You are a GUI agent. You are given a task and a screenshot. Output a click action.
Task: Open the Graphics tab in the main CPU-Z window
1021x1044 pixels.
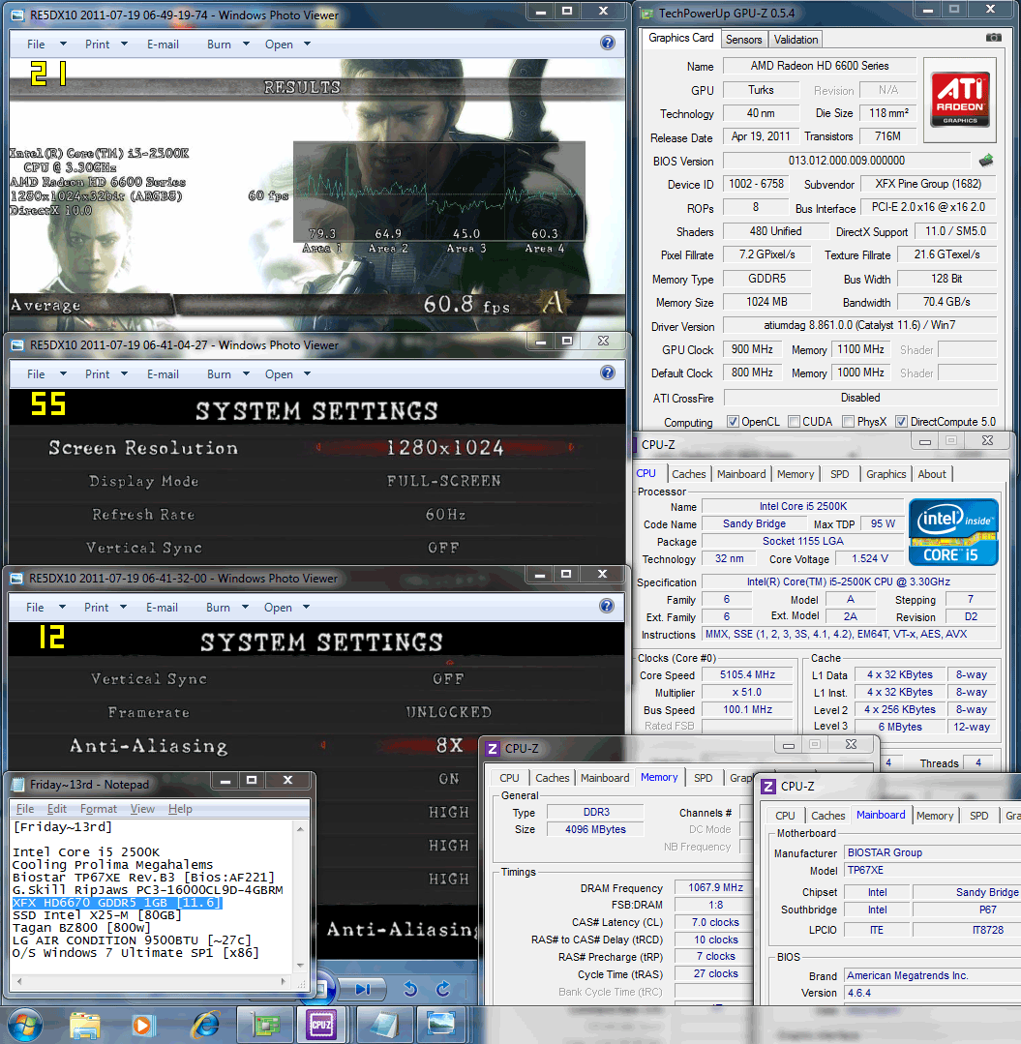[x=886, y=474]
